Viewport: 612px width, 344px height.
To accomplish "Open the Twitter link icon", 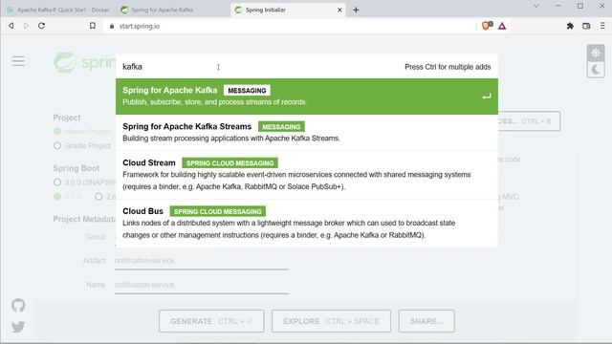I will [18, 327].
